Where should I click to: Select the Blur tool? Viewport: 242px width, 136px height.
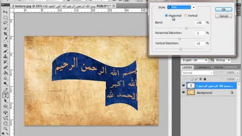click(5, 78)
